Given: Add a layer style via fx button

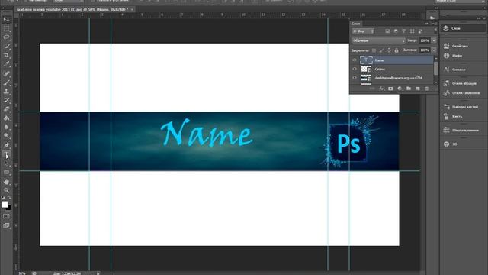Looking at the screenshot, I should 381,89.
